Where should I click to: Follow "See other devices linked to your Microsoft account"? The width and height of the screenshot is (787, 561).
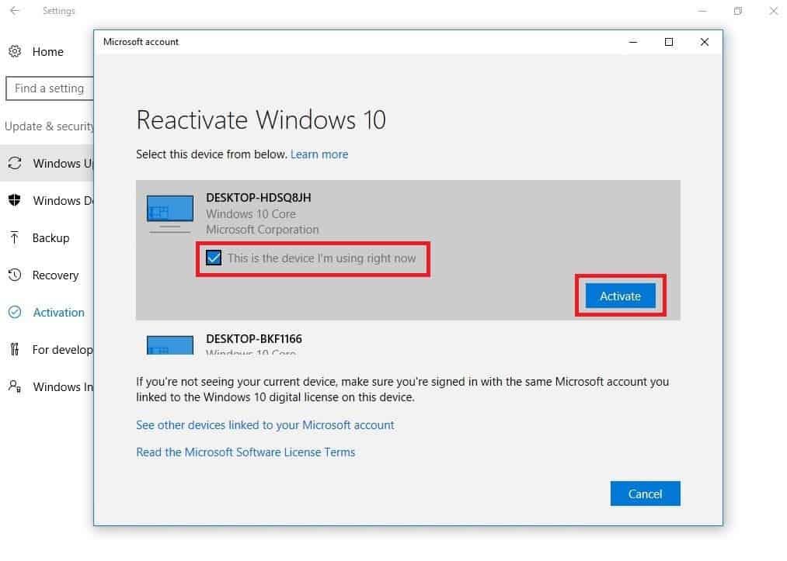[265, 425]
